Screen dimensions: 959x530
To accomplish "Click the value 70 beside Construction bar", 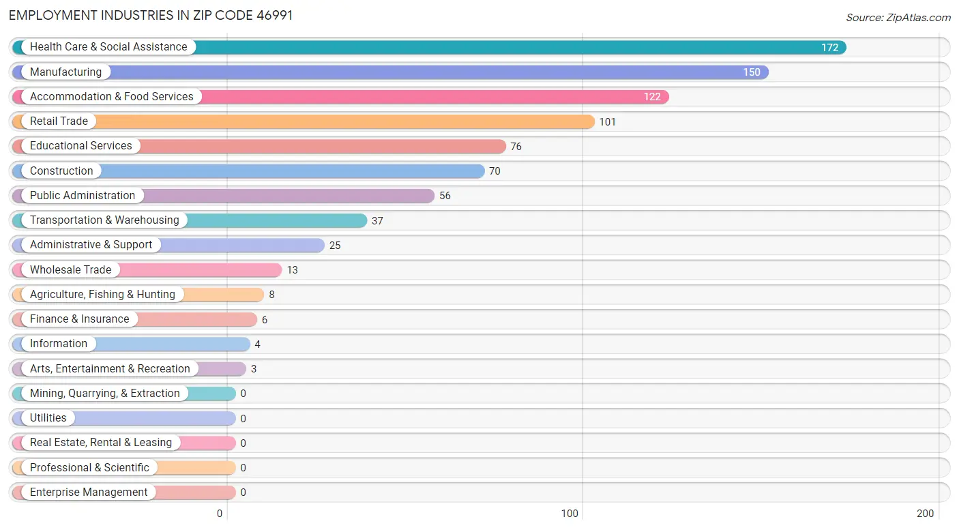I will (495, 171).
